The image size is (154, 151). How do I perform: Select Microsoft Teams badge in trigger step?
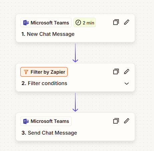pos(46,23)
